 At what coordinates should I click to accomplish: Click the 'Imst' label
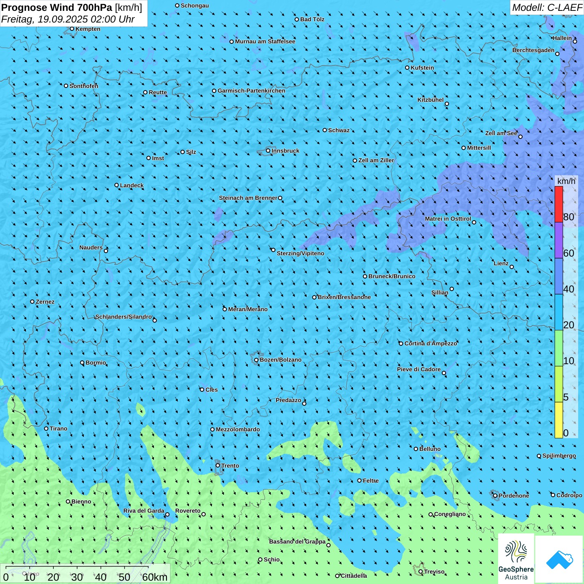(158, 158)
